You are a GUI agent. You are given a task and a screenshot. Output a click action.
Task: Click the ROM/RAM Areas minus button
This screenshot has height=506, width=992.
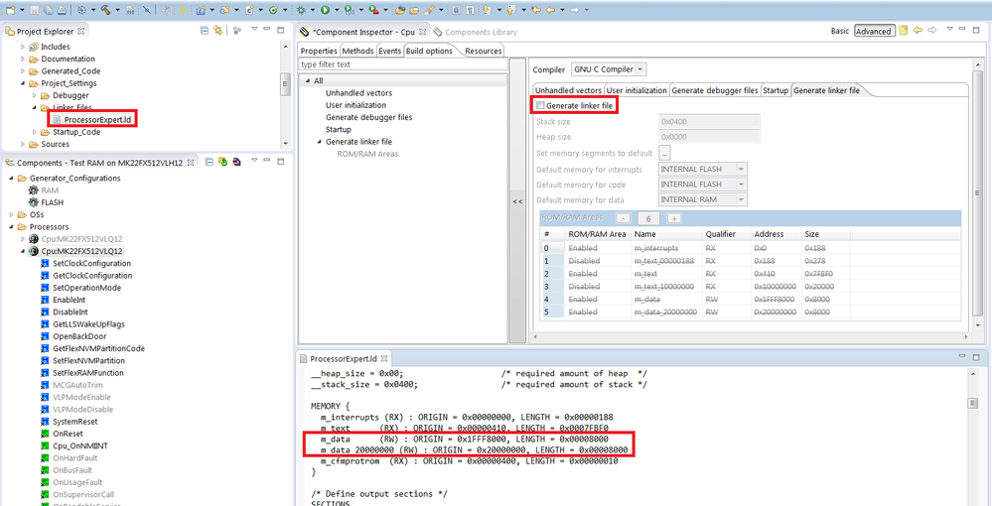click(x=623, y=218)
